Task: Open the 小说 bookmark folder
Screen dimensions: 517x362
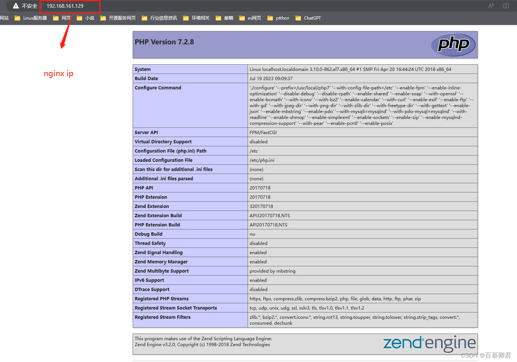Action: pyautogui.click(x=85, y=18)
